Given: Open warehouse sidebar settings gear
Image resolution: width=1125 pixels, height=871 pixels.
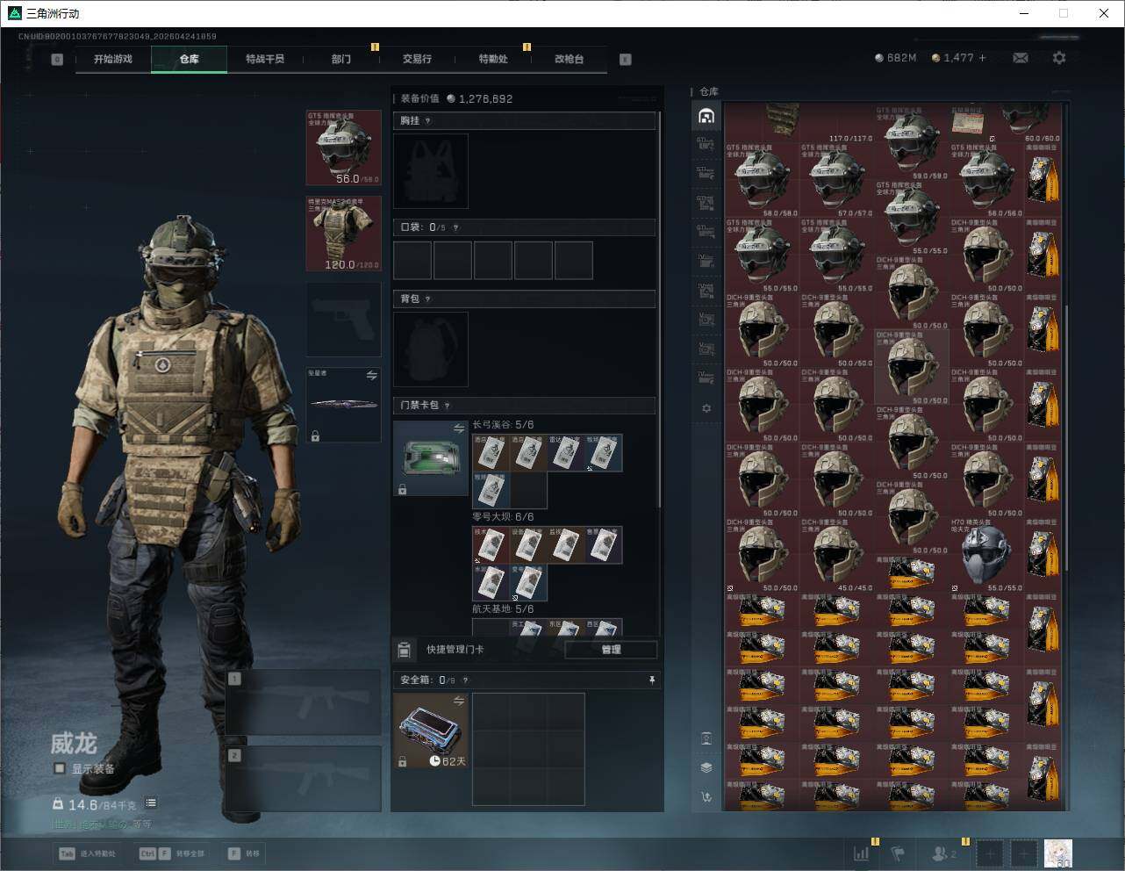Looking at the screenshot, I should coord(706,408).
